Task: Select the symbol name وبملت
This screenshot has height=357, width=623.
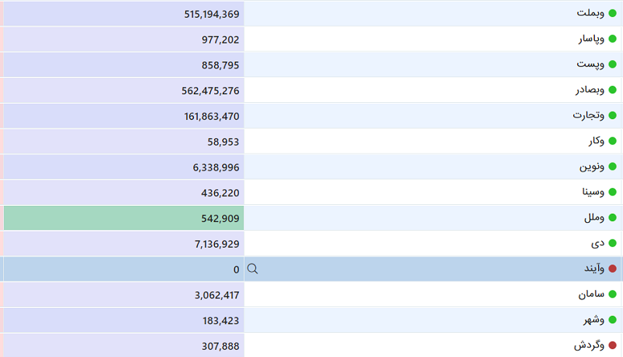Action: tap(590, 13)
